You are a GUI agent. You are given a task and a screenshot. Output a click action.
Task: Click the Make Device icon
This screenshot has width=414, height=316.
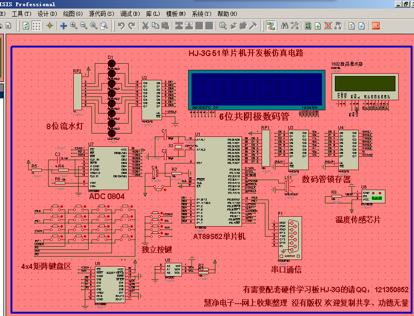pyautogui.click(x=233, y=26)
